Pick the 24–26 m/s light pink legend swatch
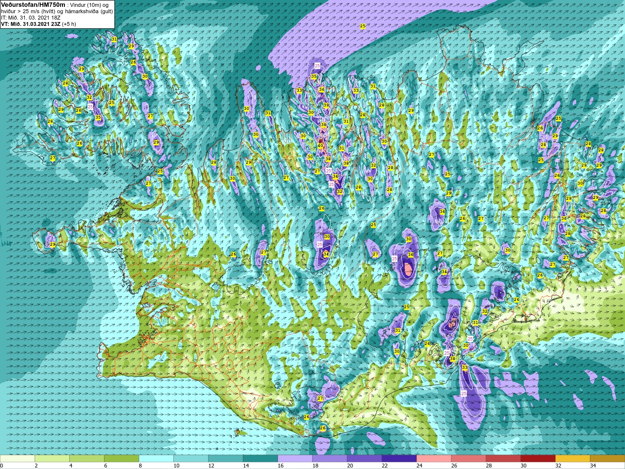 tap(434, 459)
